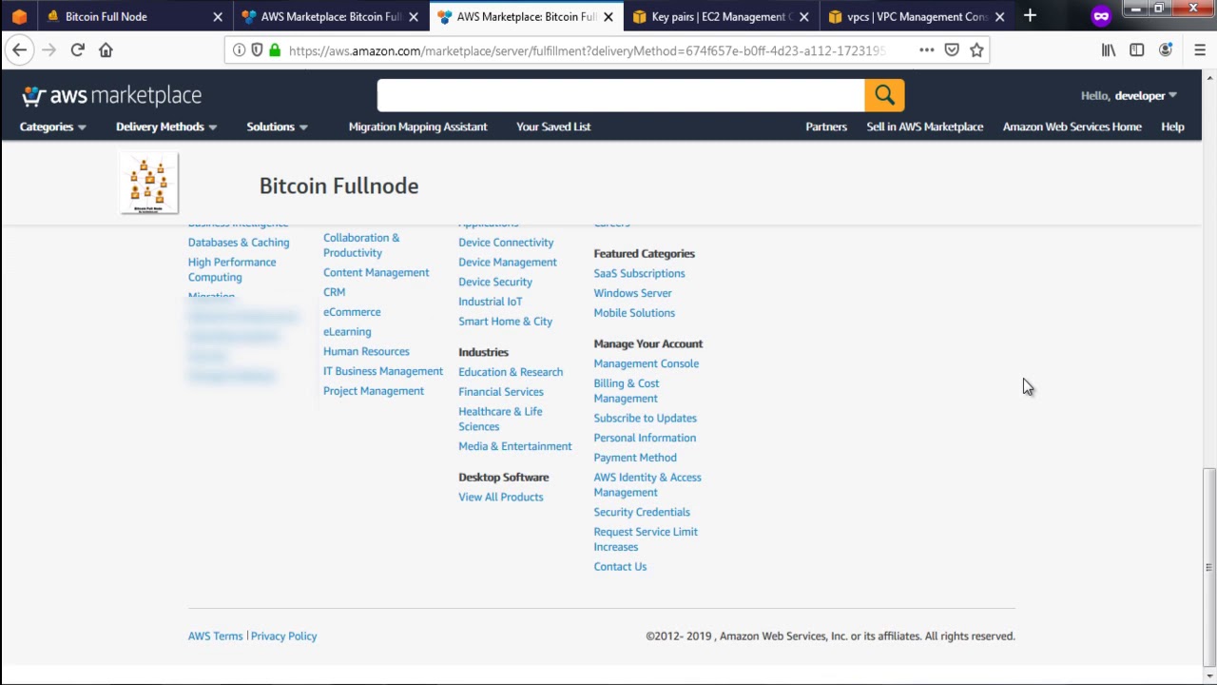Image resolution: width=1217 pixels, height=685 pixels.
Task: Open a new browser tab with plus
Action: [1030, 16]
